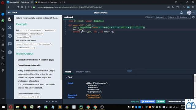The height and width of the screenshot is (110, 196).
Task: Toggle the VPN badge in address bar
Action: click(x=30, y=7)
